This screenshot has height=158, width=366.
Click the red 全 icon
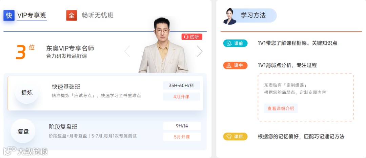[x=72, y=15]
